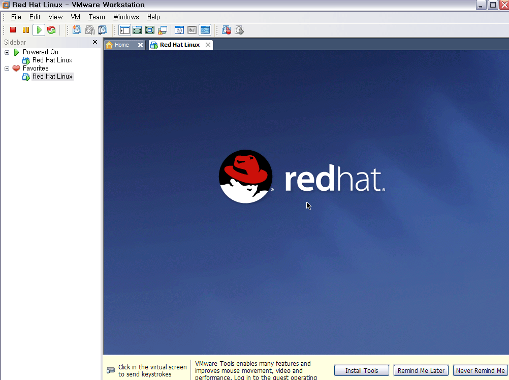The height and width of the screenshot is (380, 509).
Task: Click Red Hat Linux icon under Favorites
Action: click(26, 77)
